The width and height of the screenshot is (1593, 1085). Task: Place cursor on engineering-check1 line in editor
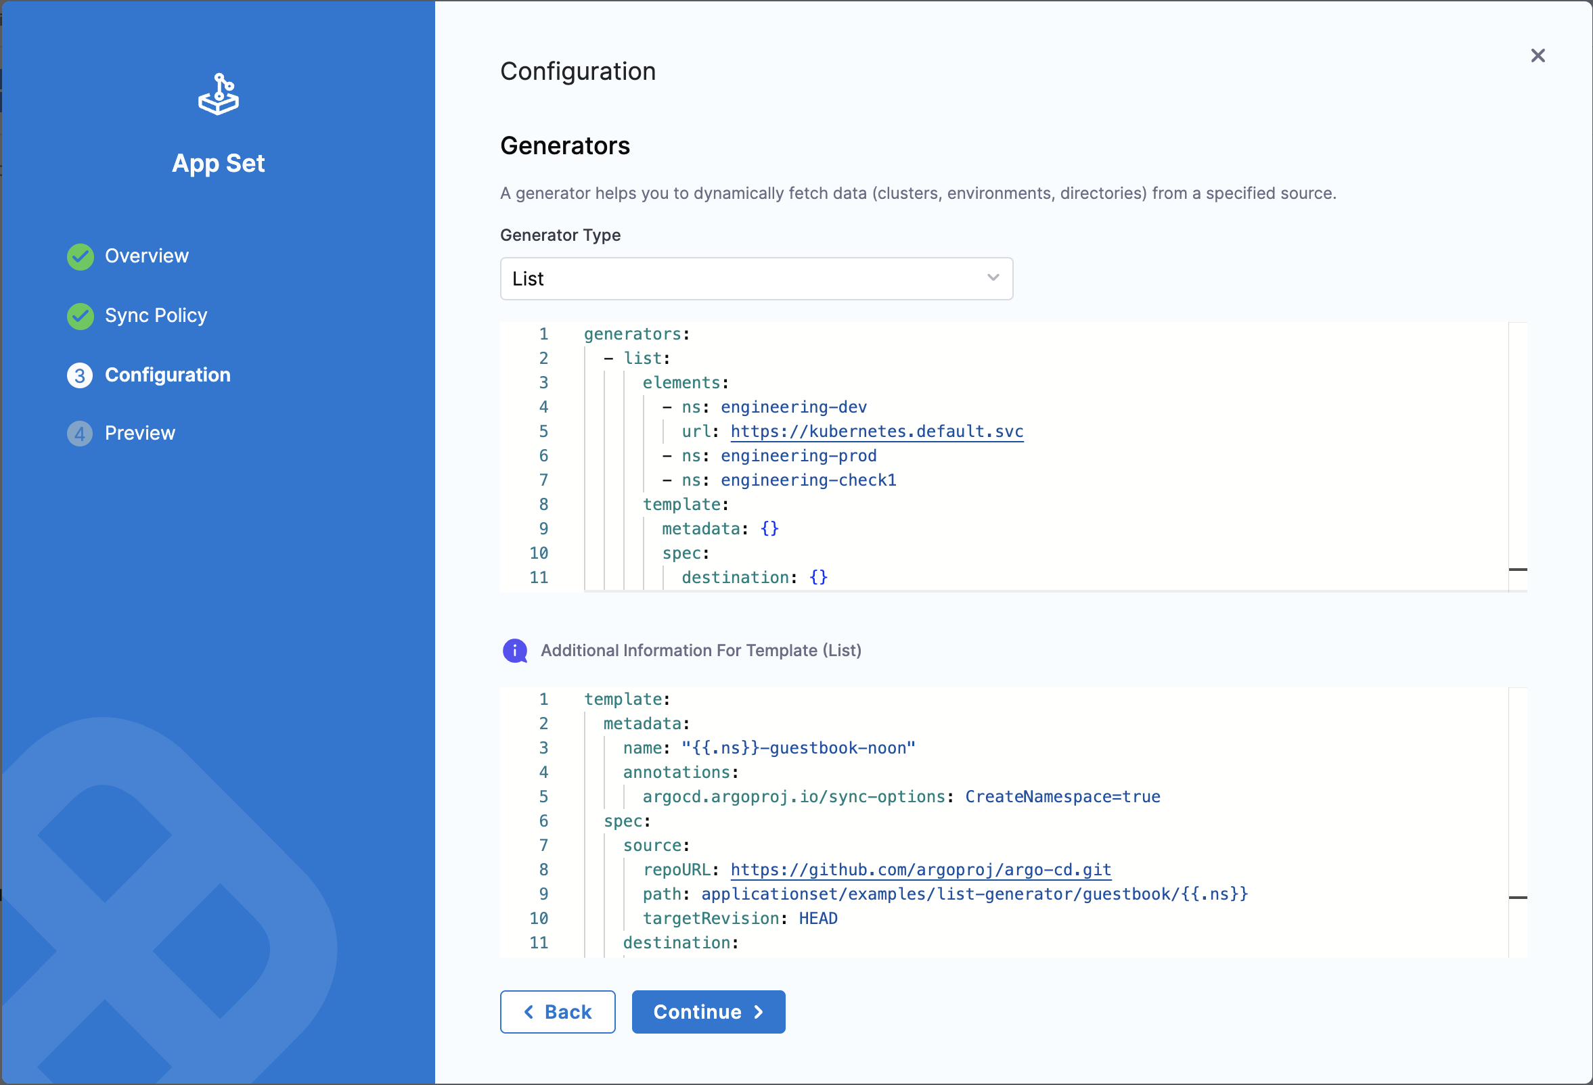click(807, 480)
